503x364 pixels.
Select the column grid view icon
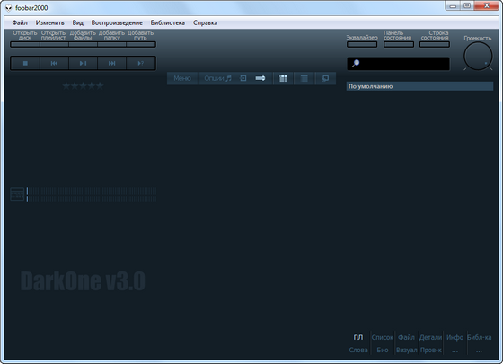click(x=283, y=78)
